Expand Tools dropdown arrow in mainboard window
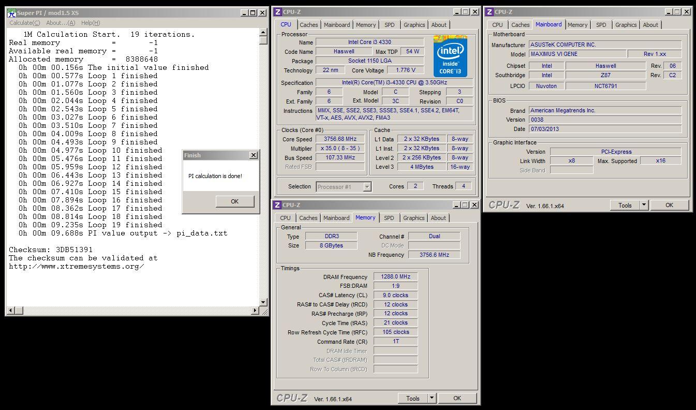Screen dimensions: 696x410 tap(644, 205)
